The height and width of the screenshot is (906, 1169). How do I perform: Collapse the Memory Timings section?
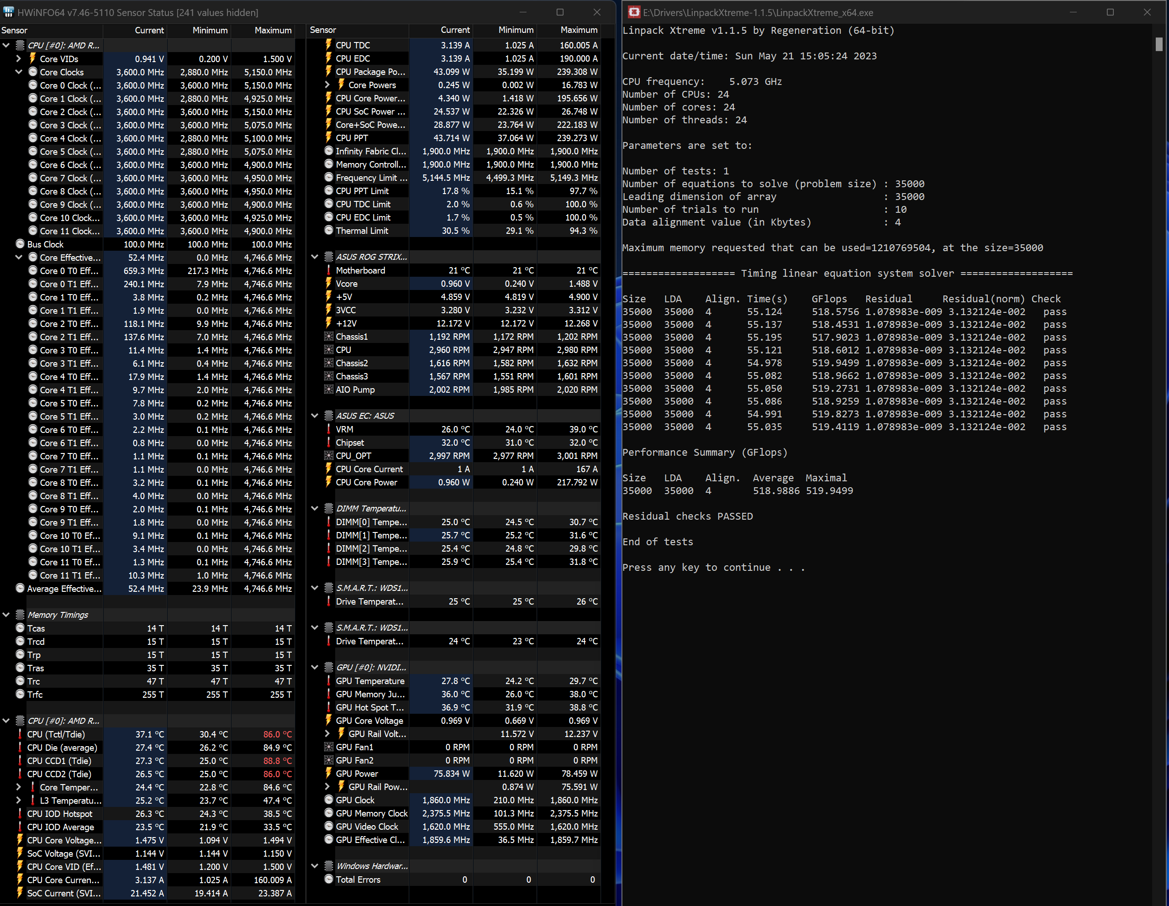(6, 615)
